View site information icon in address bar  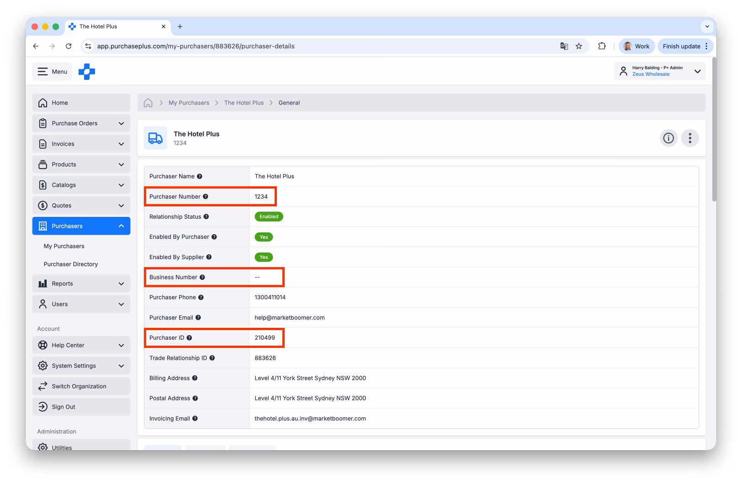(89, 46)
